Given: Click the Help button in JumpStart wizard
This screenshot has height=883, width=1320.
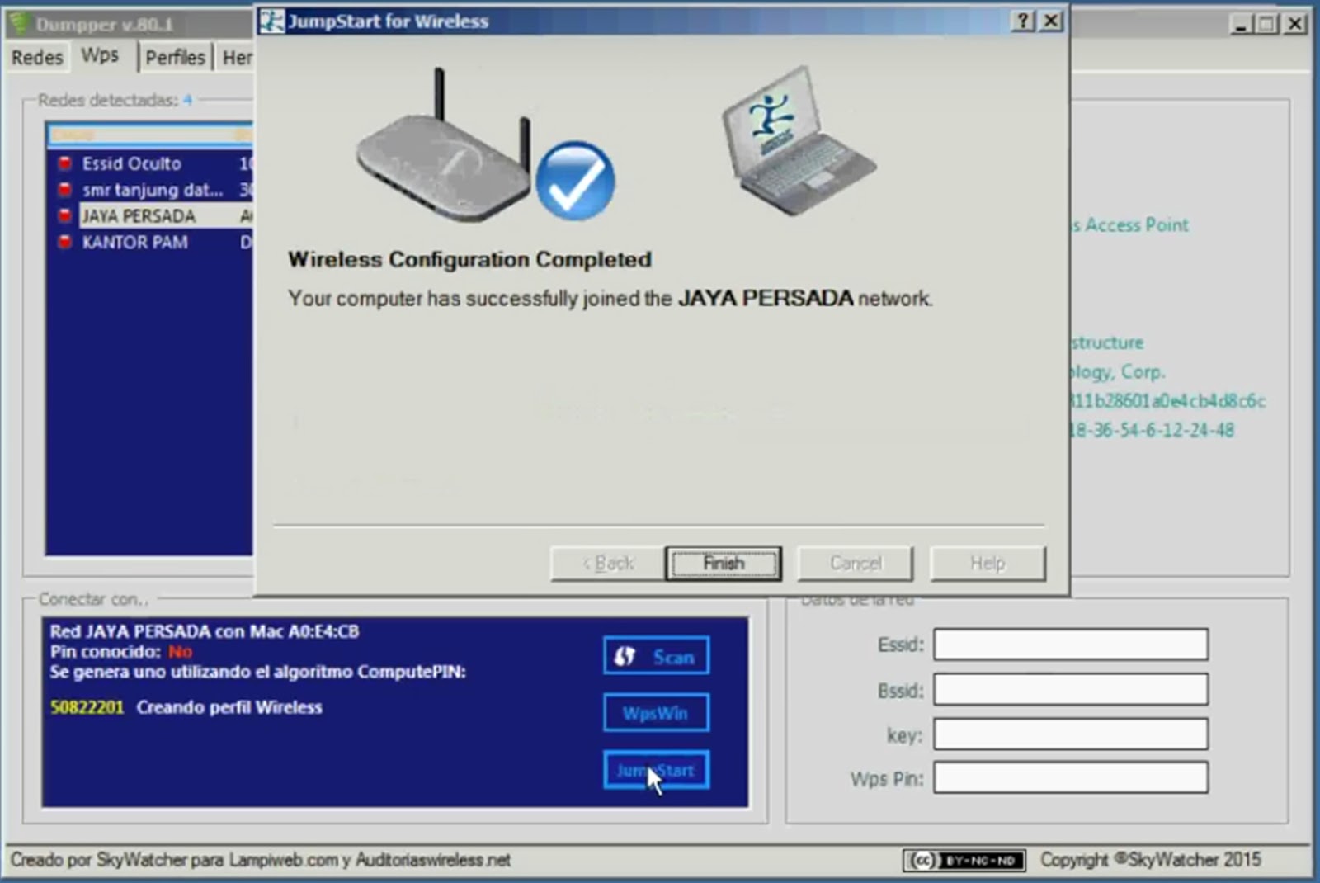Looking at the screenshot, I should pyautogui.click(x=988, y=564).
